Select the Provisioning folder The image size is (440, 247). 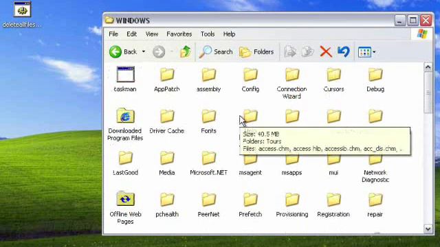pyautogui.click(x=291, y=204)
